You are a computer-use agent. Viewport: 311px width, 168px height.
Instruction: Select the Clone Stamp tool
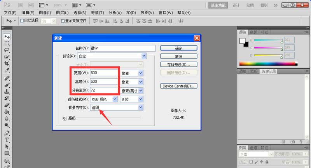7,92
